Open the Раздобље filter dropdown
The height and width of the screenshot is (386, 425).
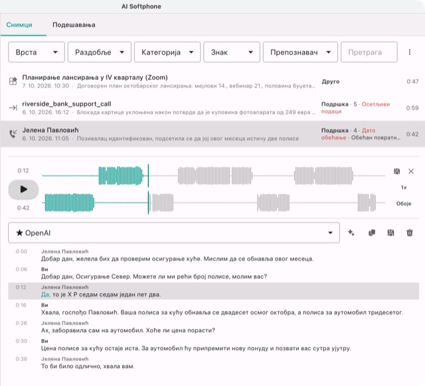pos(100,52)
